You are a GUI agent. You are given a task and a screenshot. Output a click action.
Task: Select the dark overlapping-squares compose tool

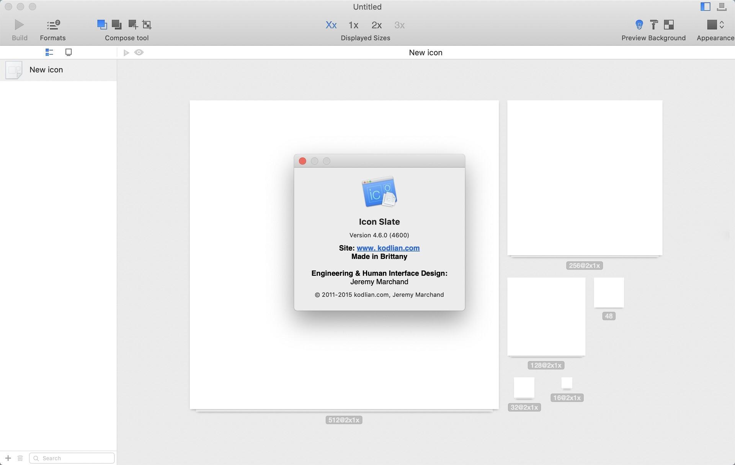coord(117,24)
